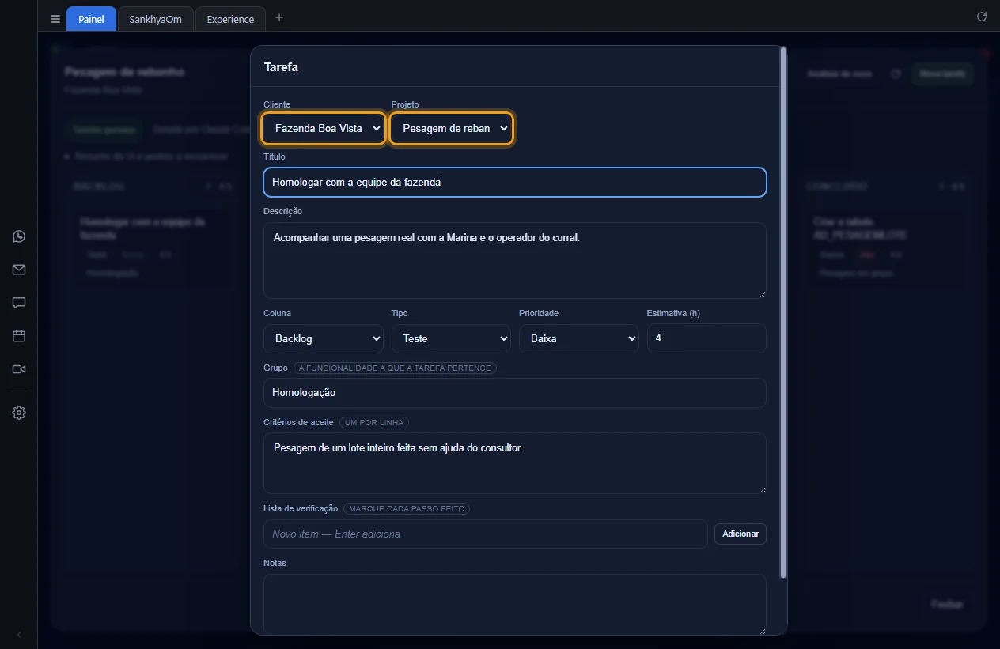
Task: Focus the Estimativa (h) field
Action: [706, 338]
